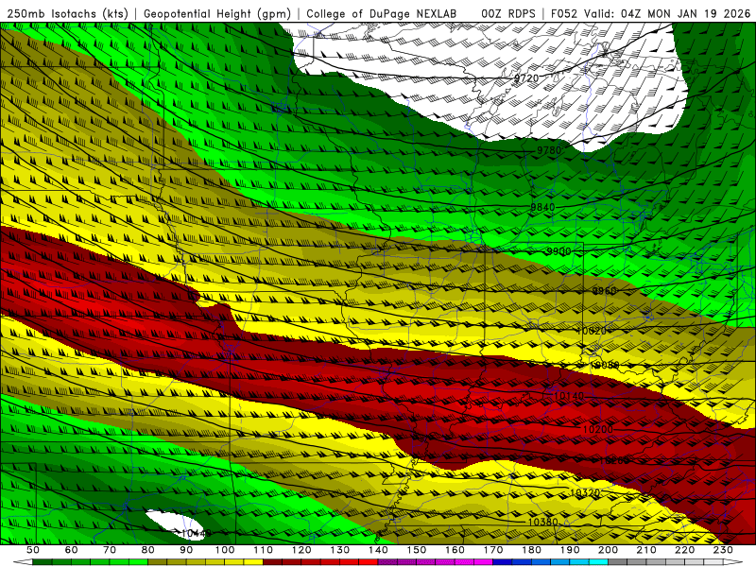
Task: Click the 9900 height contour label
Action: [558, 251]
